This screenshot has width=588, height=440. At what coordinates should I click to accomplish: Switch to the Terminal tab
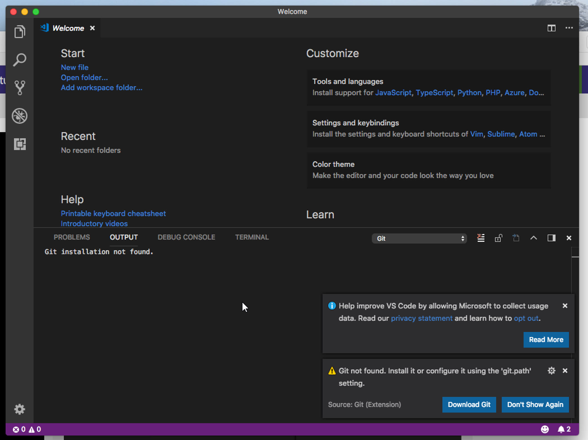click(252, 237)
